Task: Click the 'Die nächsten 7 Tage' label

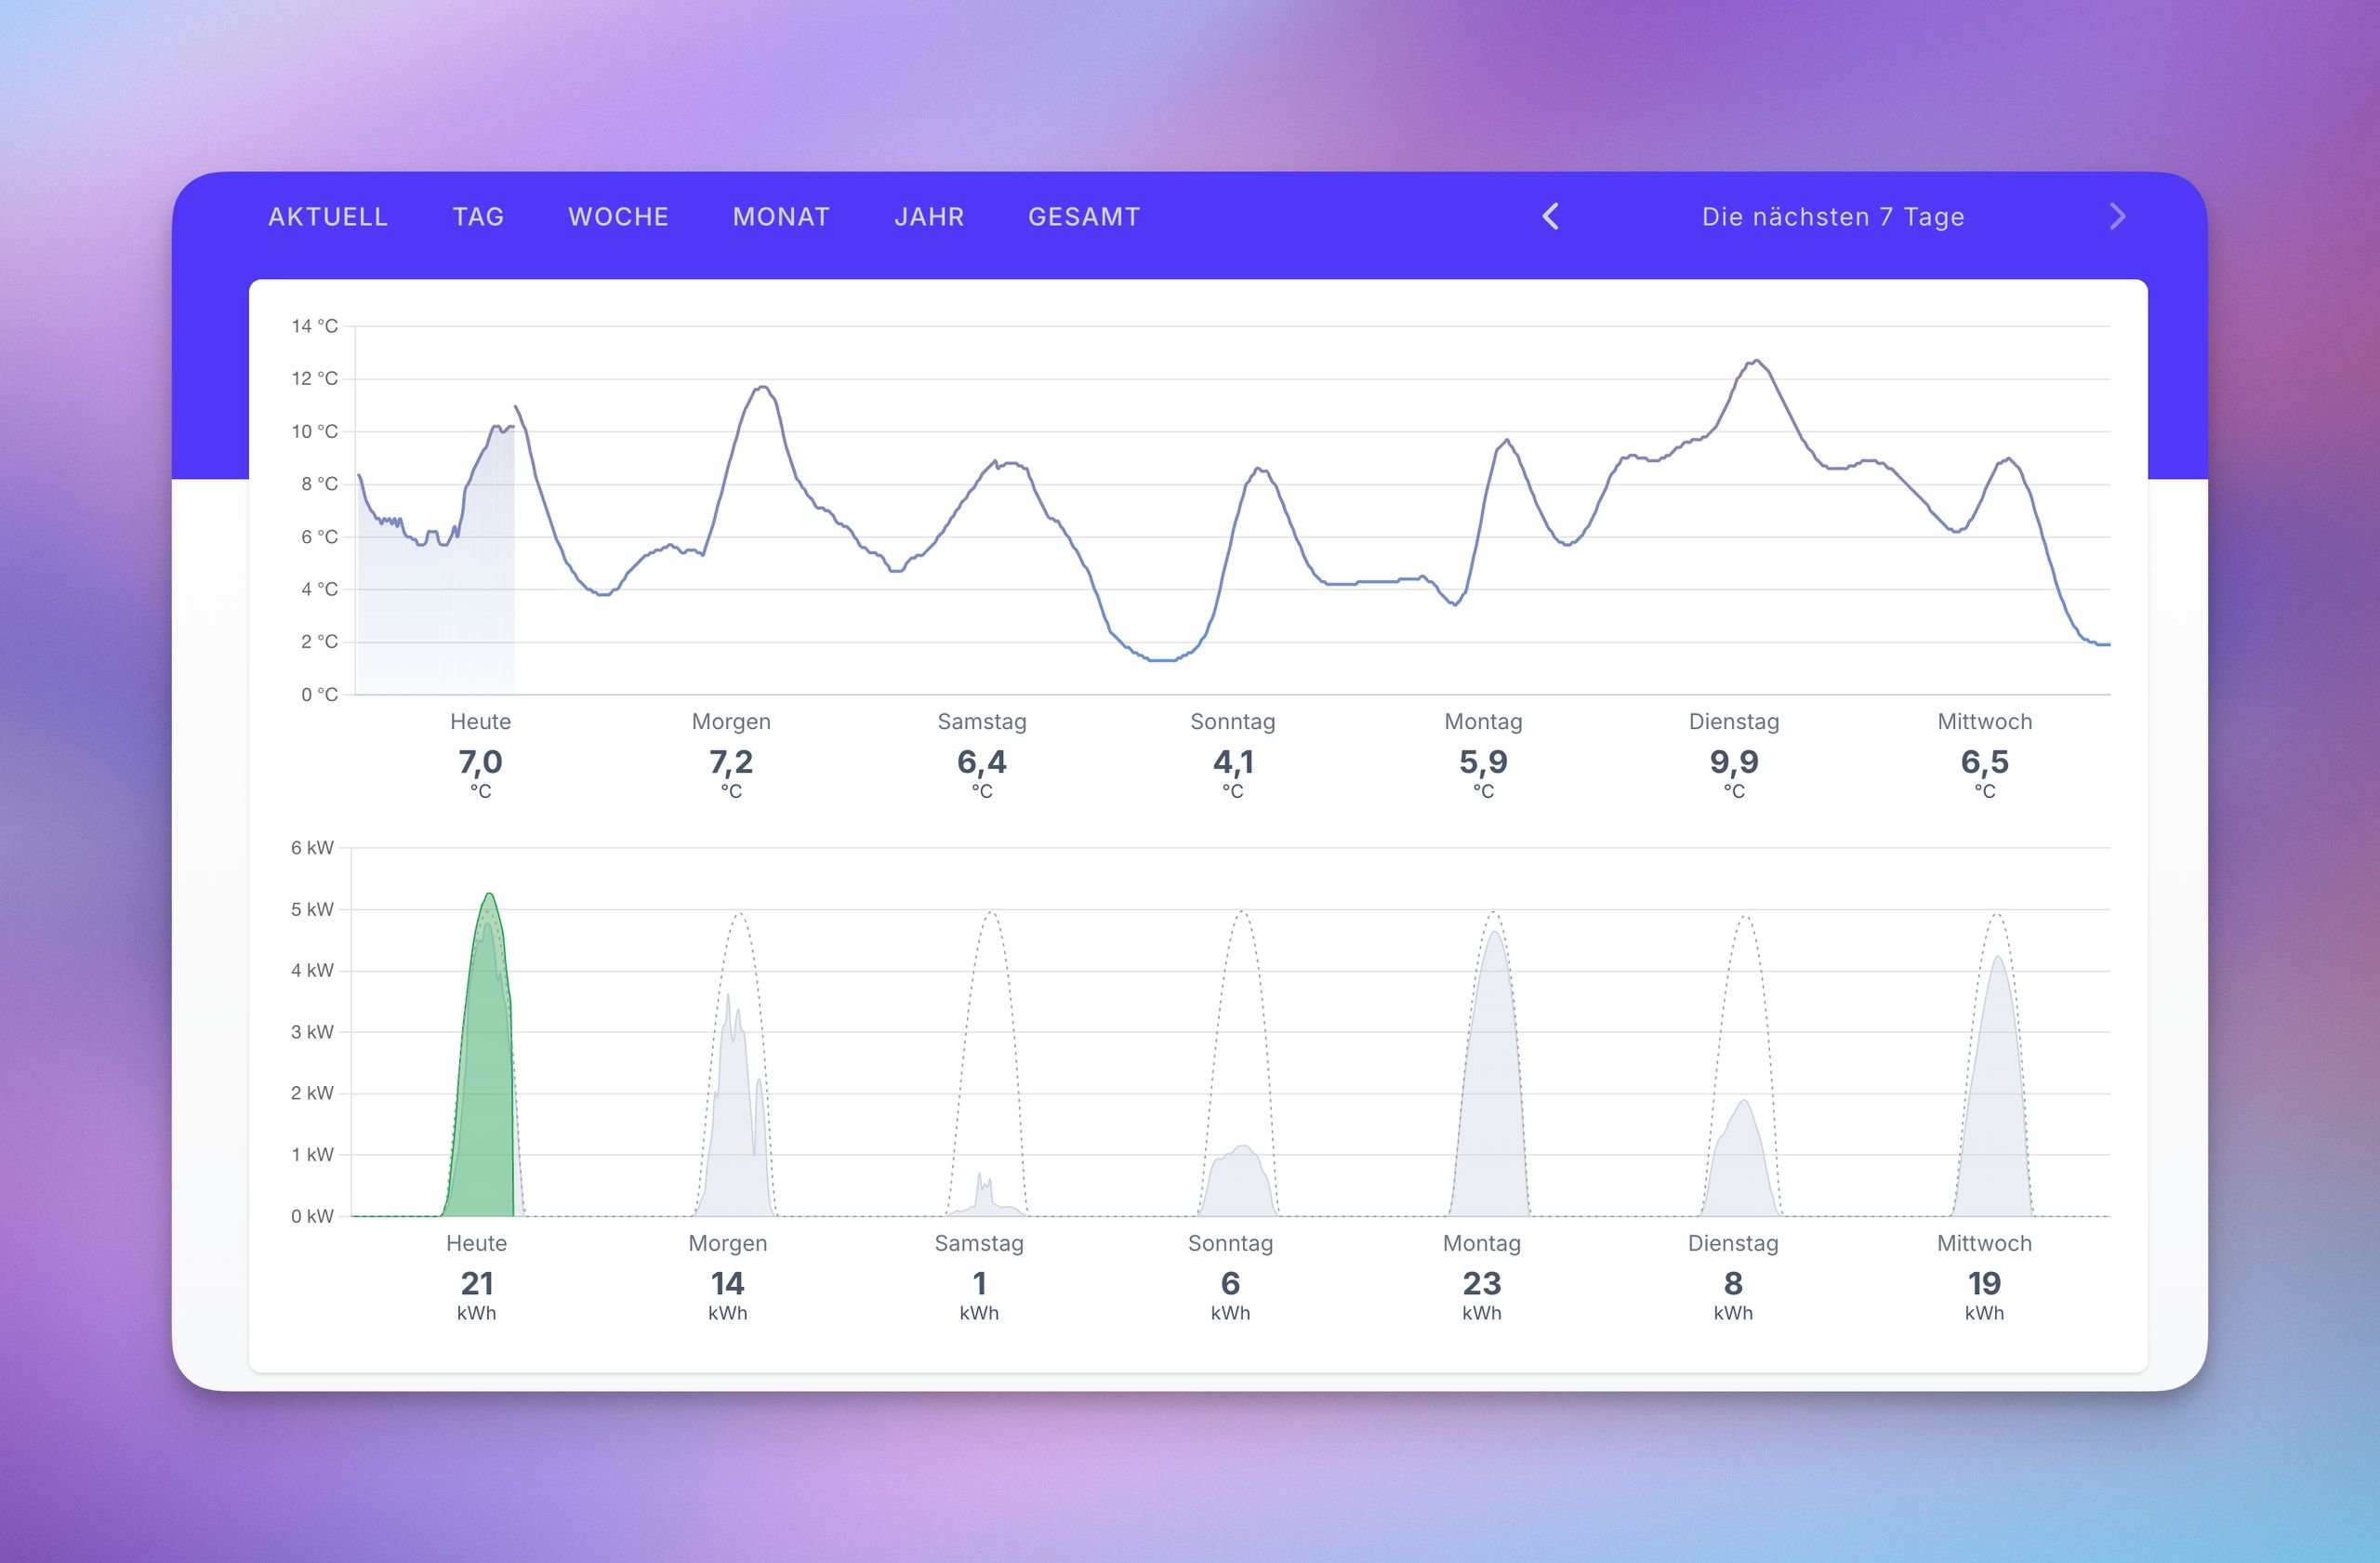Action: pyautogui.click(x=1832, y=217)
